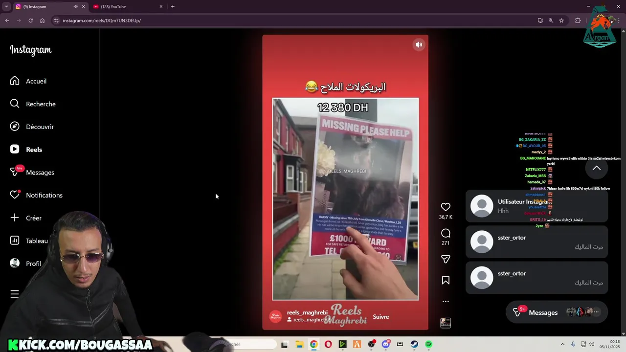The width and height of the screenshot is (626, 352).
Task: Open Messages from the sidebar
Action: (32, 172)
